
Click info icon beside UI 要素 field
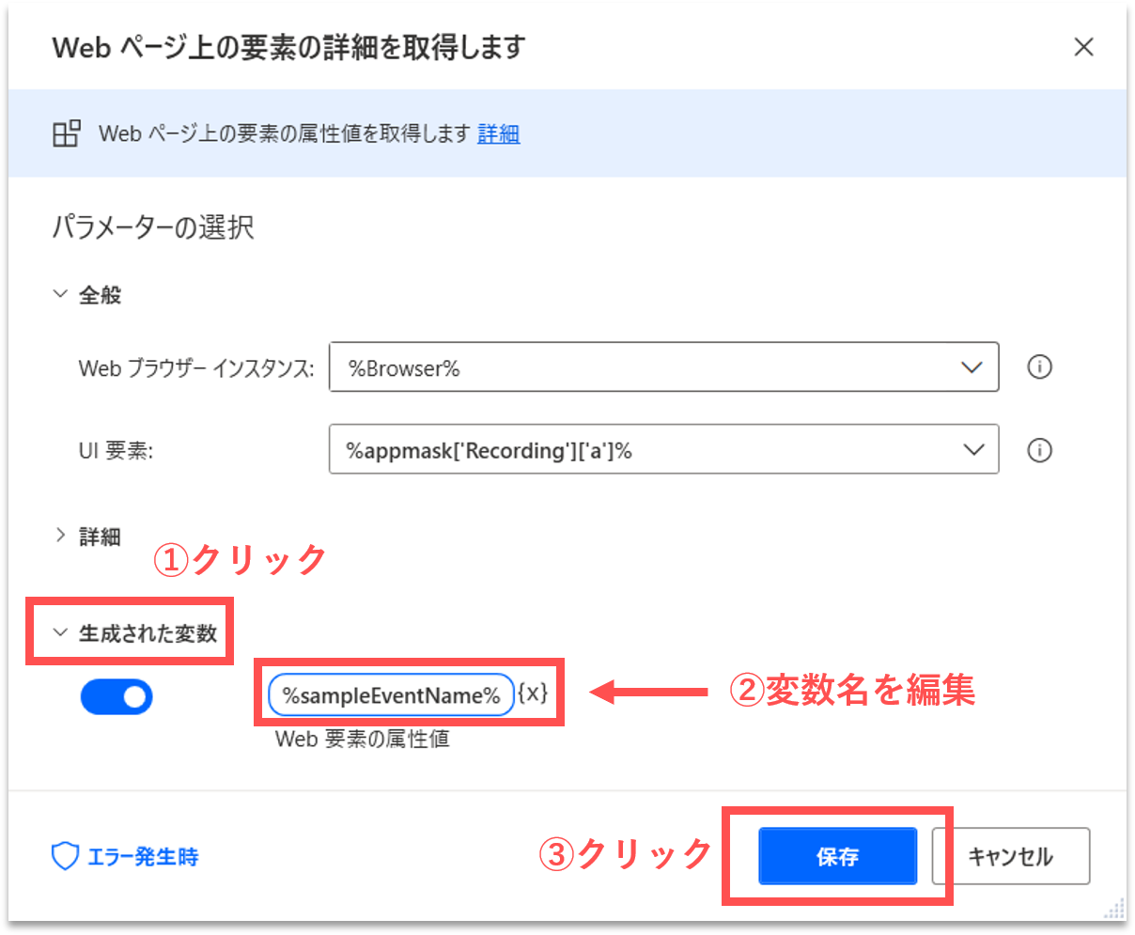tap(1039, 451)
